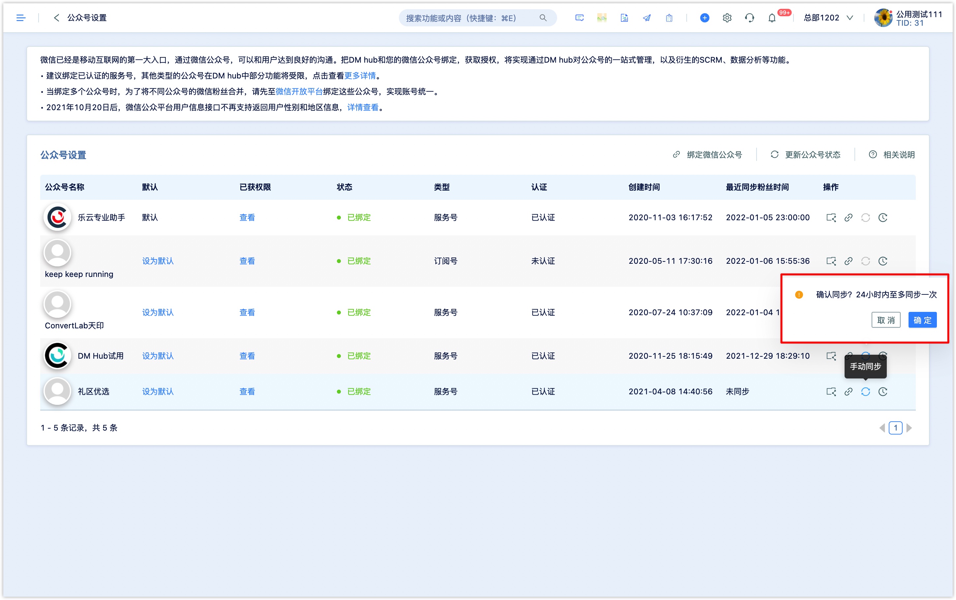
Task: Click the share icon in the keep keep running row
Action: 831,261
